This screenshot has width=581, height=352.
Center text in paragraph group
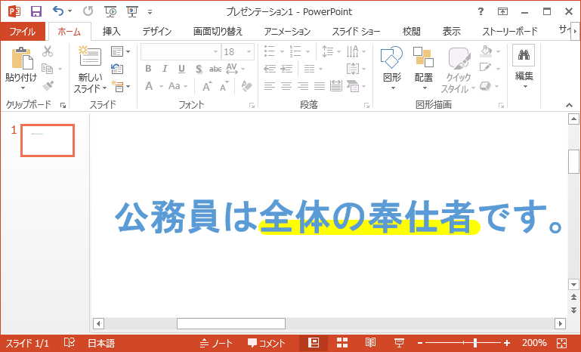pyautogui.click(x=286, y=86)
